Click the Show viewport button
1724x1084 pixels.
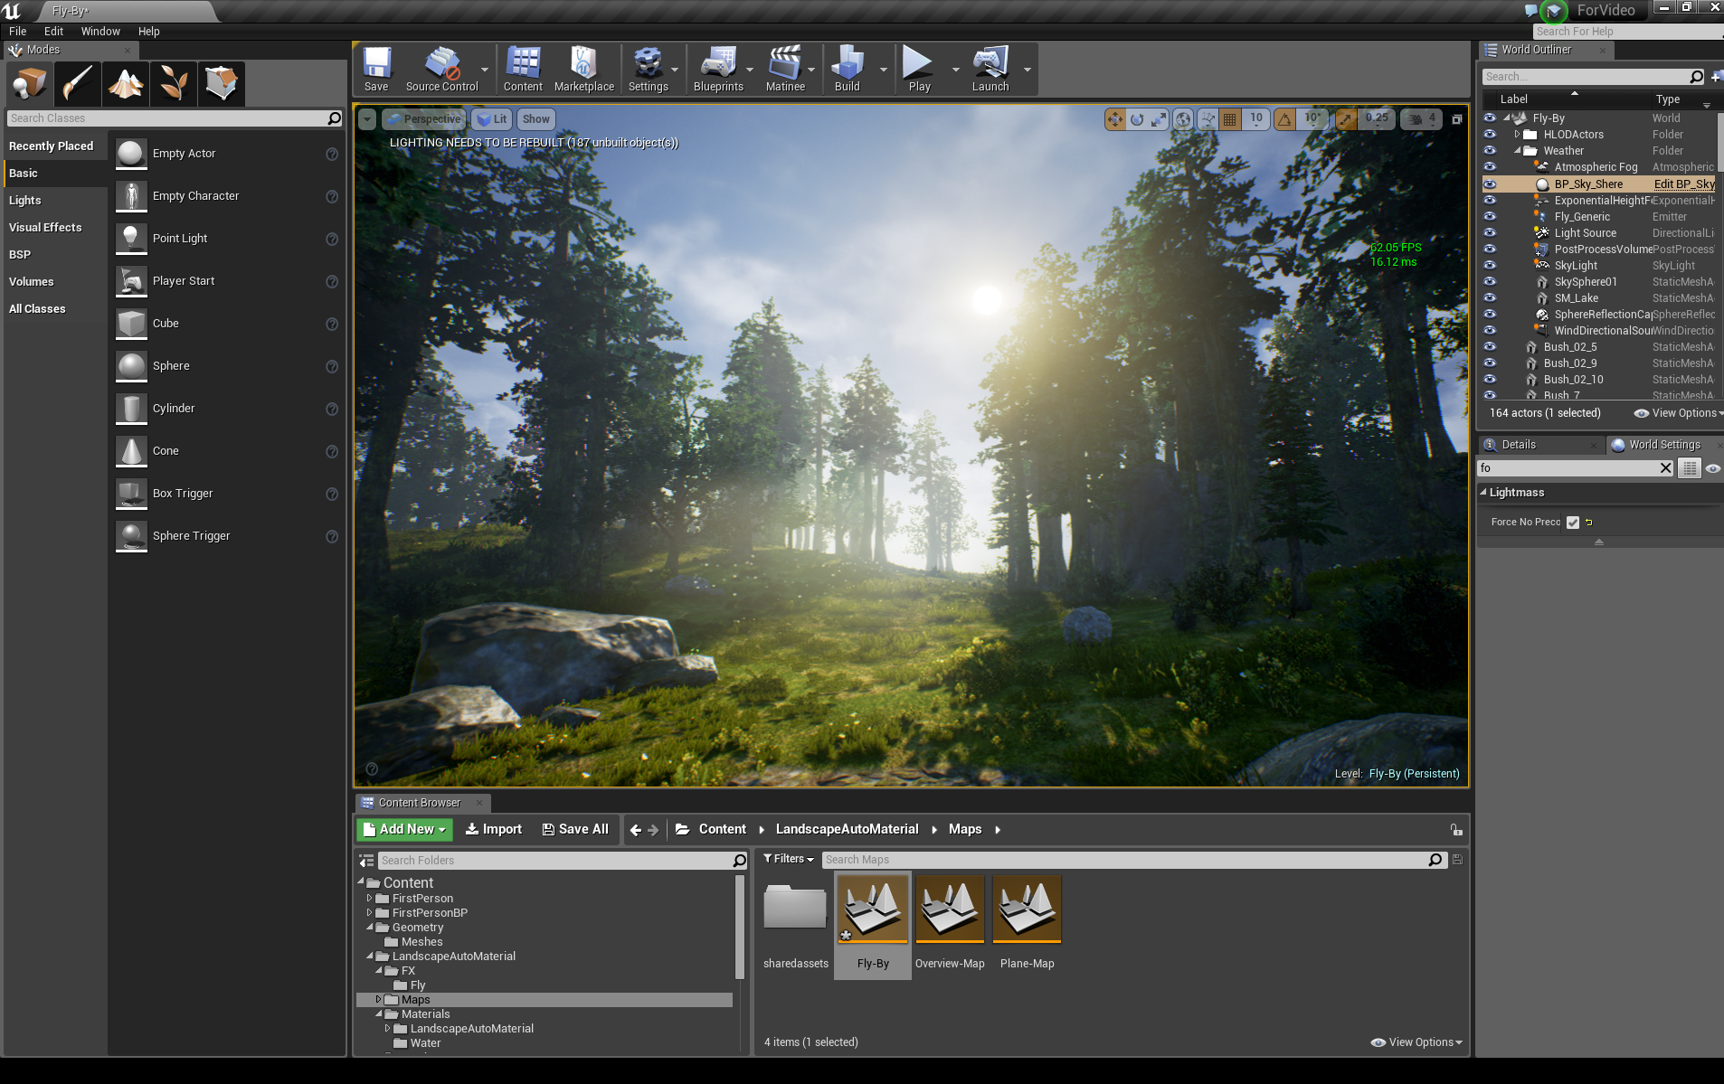coord(535,119)
